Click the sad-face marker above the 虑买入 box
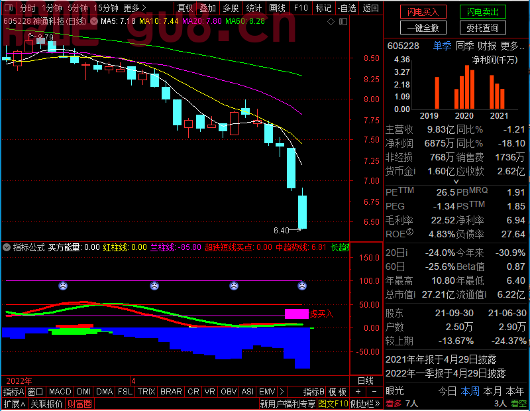Screen dimensions: 530x411 [x=302, y=286]
